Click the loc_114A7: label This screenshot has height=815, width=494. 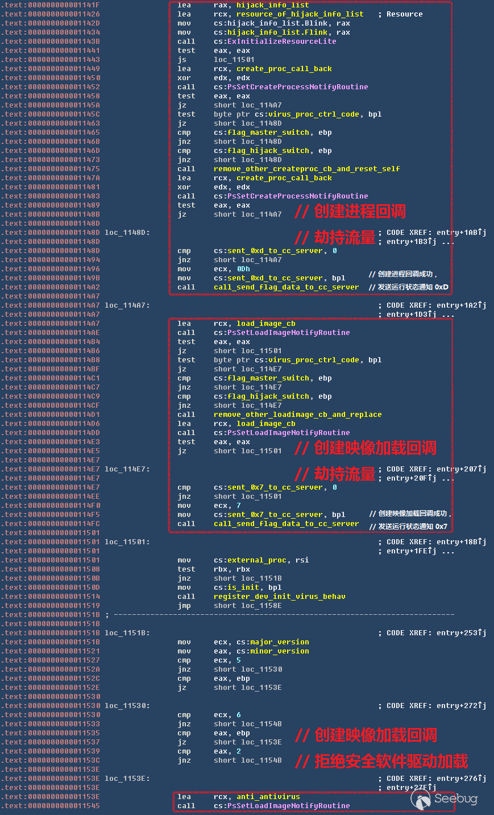127,305
